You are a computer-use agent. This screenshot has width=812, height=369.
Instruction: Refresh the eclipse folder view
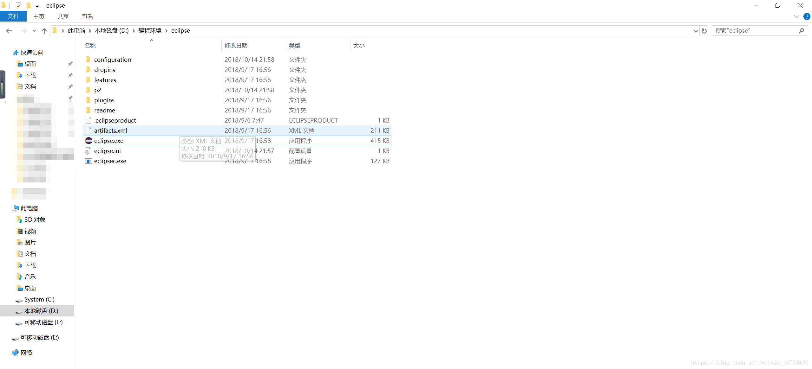[x=704, y=31]
